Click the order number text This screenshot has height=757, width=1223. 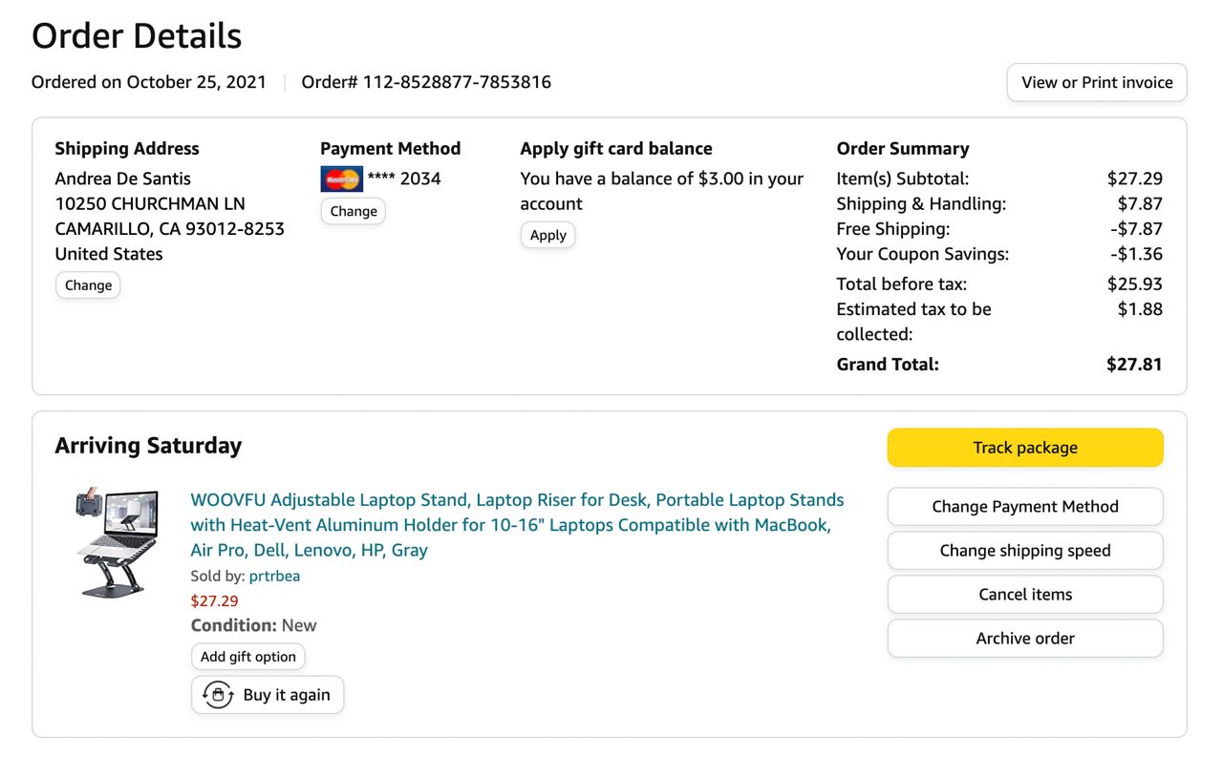[426, 82]
